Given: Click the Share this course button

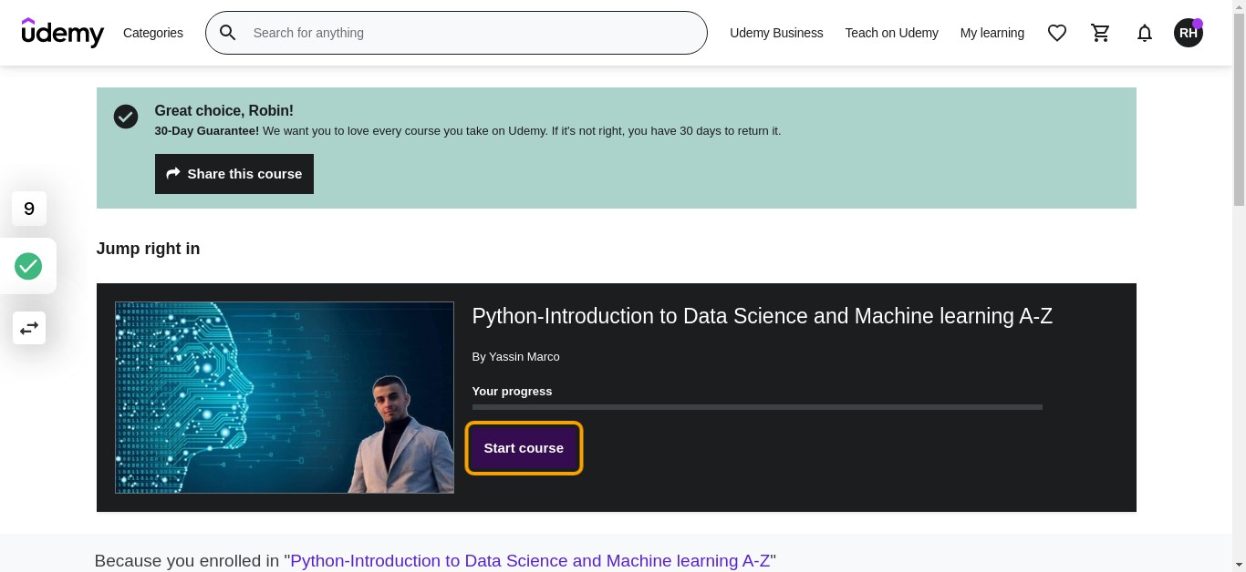Looking at the screenshot, I should [234, 174].
